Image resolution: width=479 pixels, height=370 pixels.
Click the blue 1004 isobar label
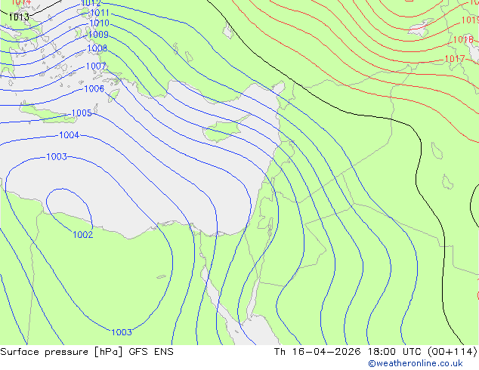tap(69, 135)
